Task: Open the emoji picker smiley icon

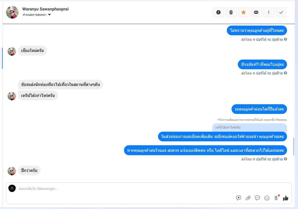Action: [267, 198]
